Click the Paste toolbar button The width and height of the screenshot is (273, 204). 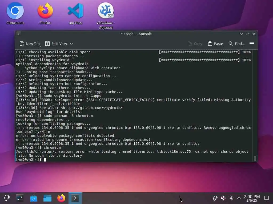[x=215, y=44]
